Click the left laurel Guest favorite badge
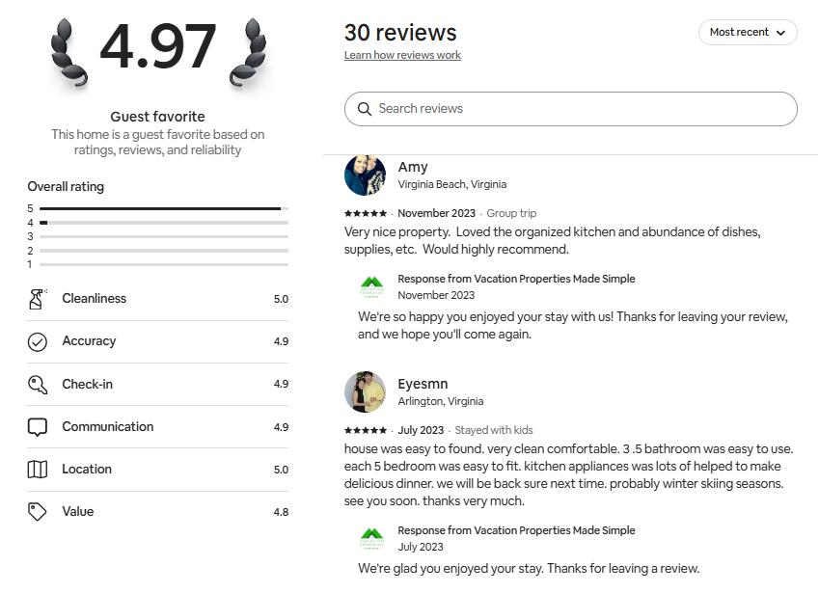 click(x=69, y=51)
